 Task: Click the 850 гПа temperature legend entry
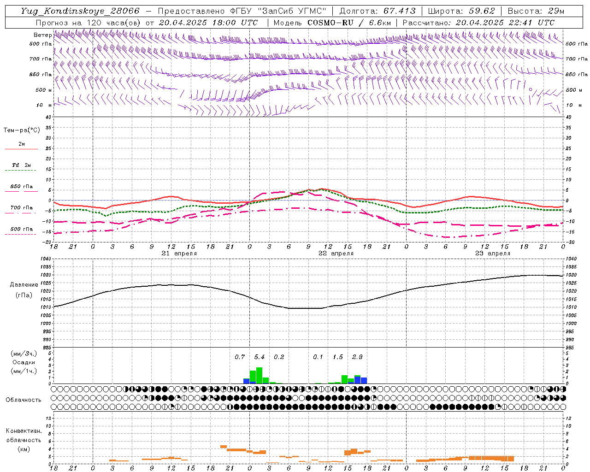[21, 187]
